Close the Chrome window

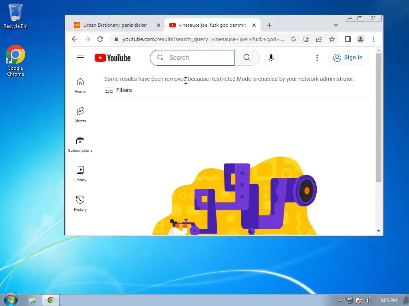tap(373, 18)
